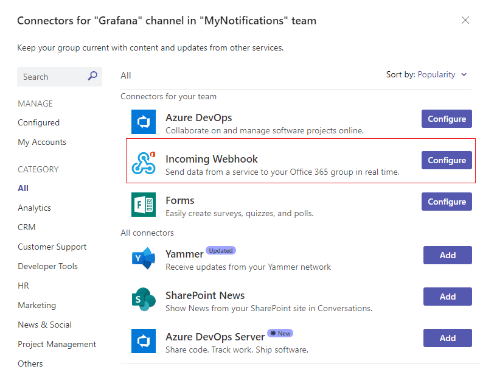Click the Yammer title text

pyautogui.click(x=184, y=254)
